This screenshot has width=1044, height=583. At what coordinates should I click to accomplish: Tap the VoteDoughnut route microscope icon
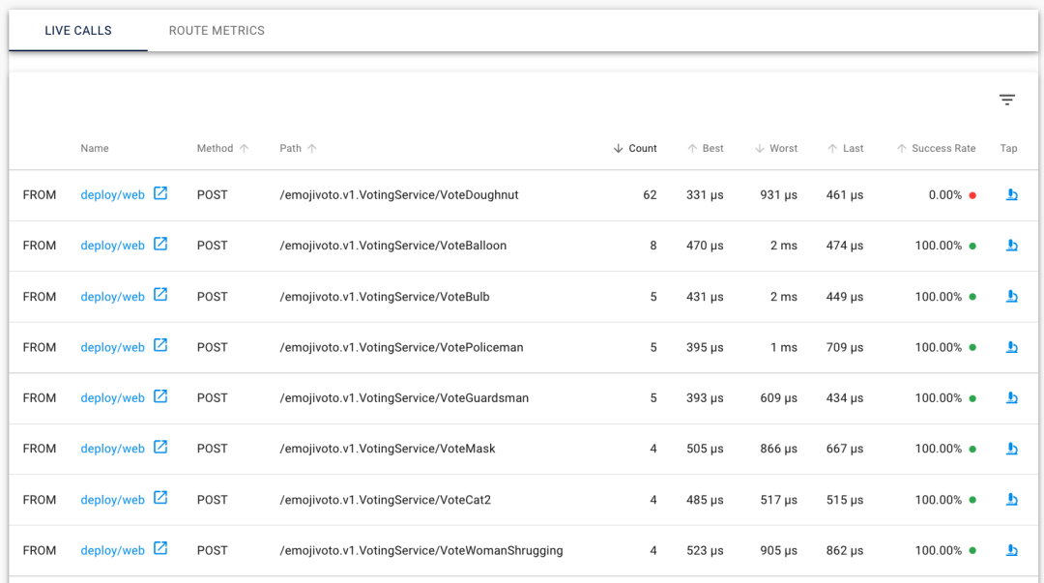tap(1011, 194)
